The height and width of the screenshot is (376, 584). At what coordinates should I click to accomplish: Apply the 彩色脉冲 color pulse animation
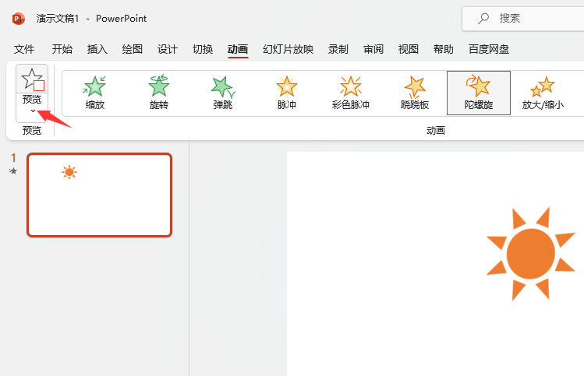(x=350, y=93)
